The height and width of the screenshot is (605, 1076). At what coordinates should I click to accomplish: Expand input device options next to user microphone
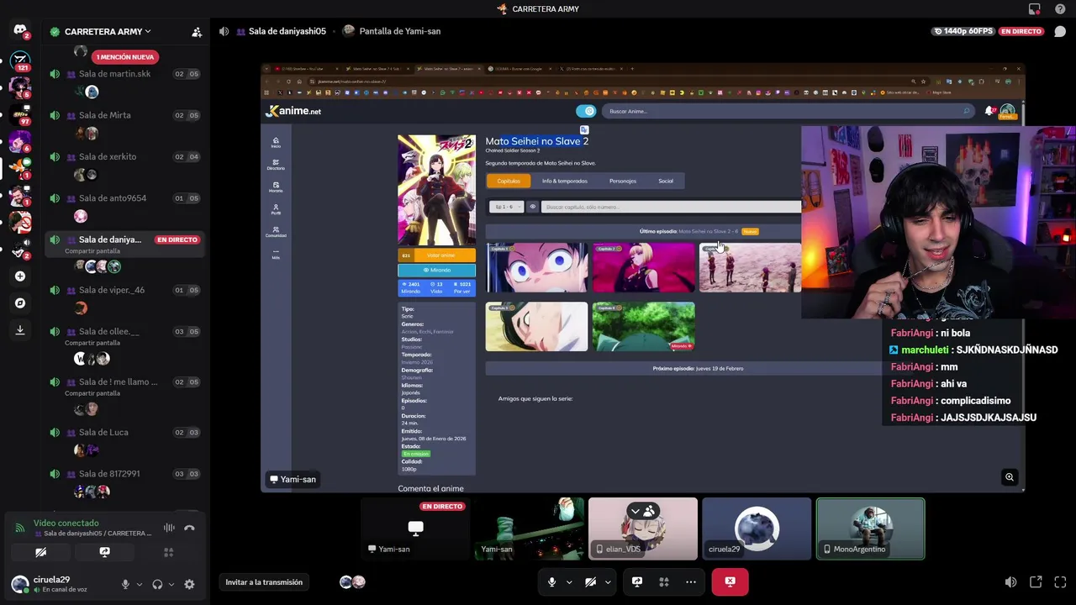click(x=140, y=584)
